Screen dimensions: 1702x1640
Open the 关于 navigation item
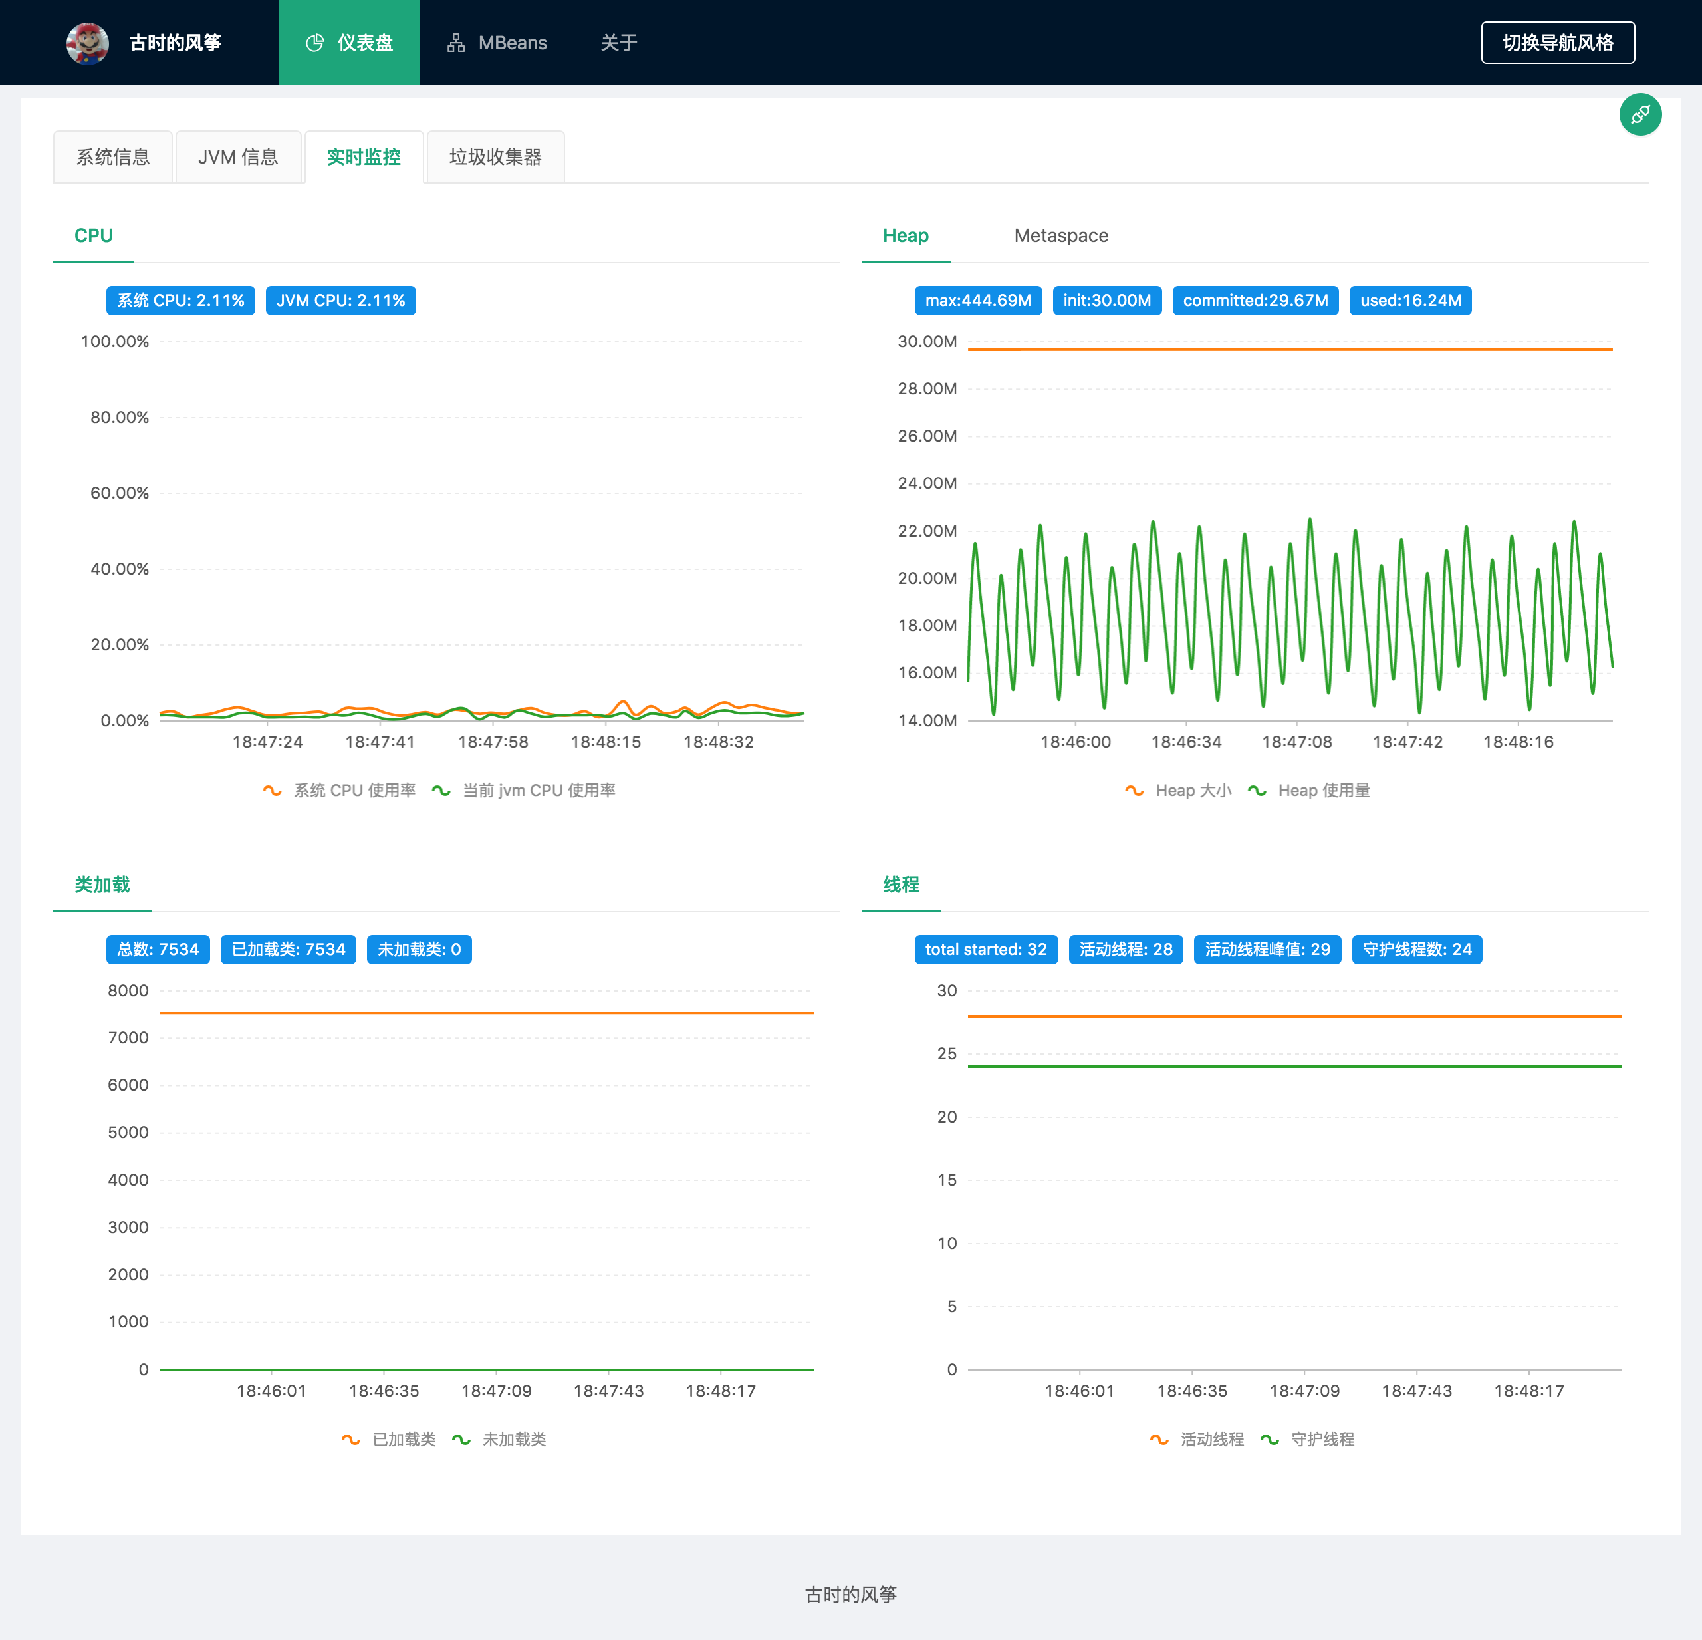pyautogui.click(x=619, y=43)
